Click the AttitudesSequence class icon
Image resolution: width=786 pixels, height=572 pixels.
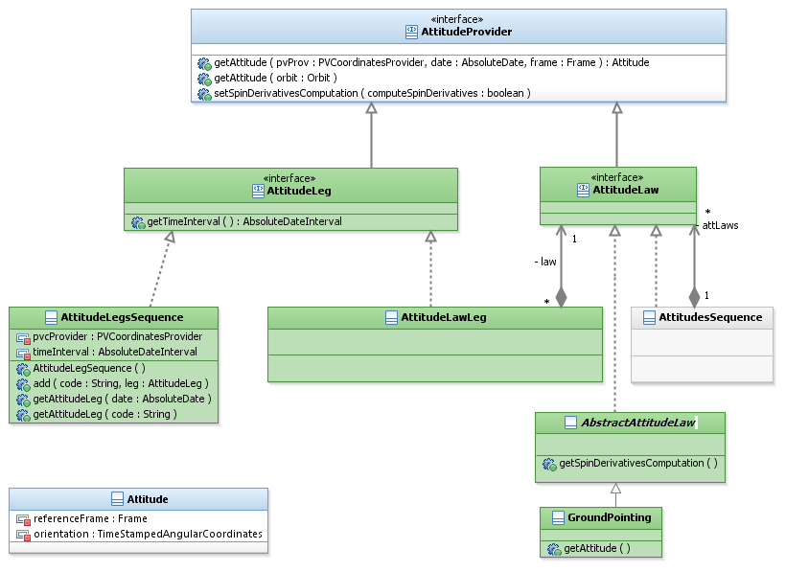point(650,317)
